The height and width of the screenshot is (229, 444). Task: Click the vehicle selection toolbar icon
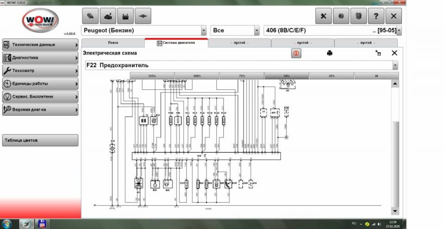pyautogui.click(x=90, y=16)
